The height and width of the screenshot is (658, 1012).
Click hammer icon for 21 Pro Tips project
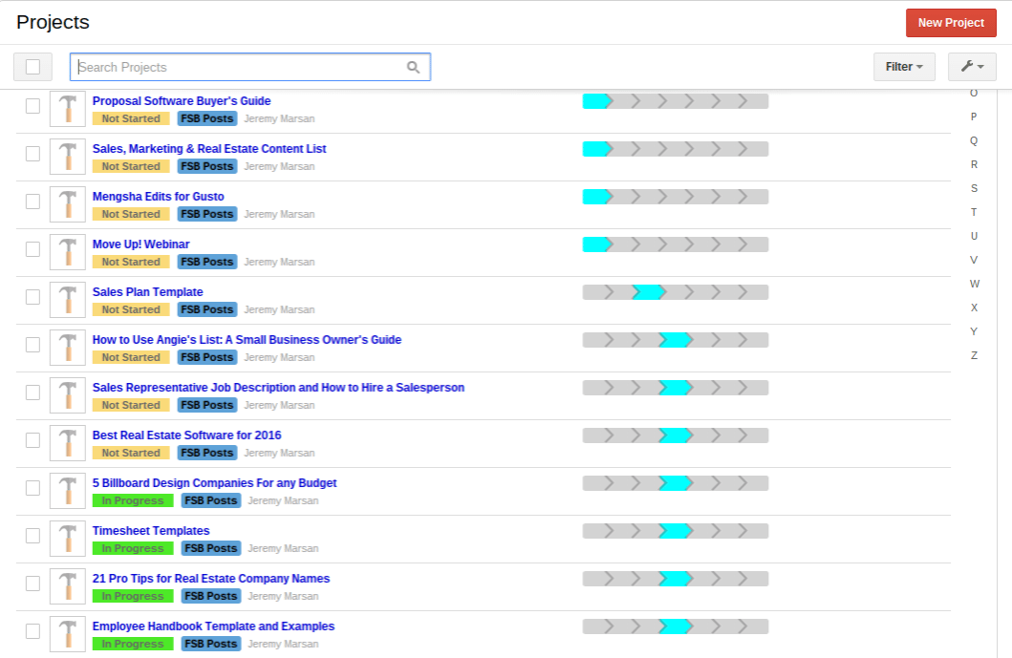pyautogui.click(x=68, y=586)
